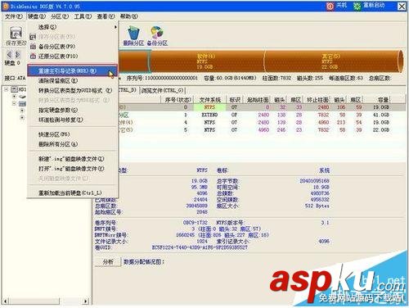Choose 删除所有分区 menu entry
Image resolution: width=409 pixels, height=308 pixels.
[73, 144]
